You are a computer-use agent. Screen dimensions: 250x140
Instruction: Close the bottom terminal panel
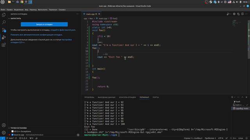[x=246, y=97]
